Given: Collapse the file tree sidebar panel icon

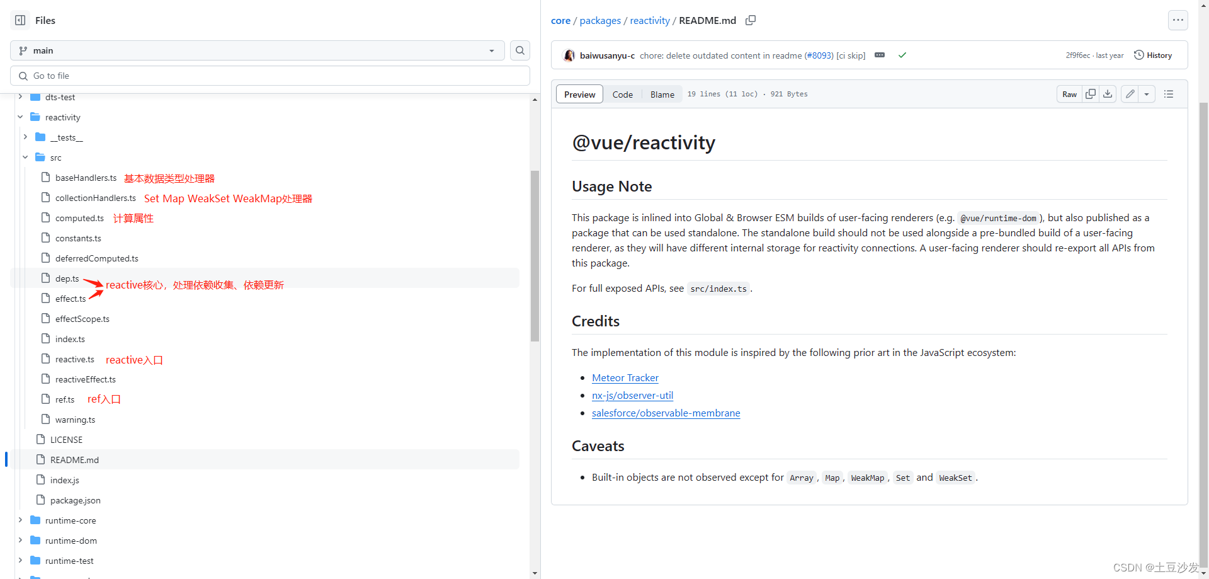Looking at the screenshot, I should coord(20,20).
